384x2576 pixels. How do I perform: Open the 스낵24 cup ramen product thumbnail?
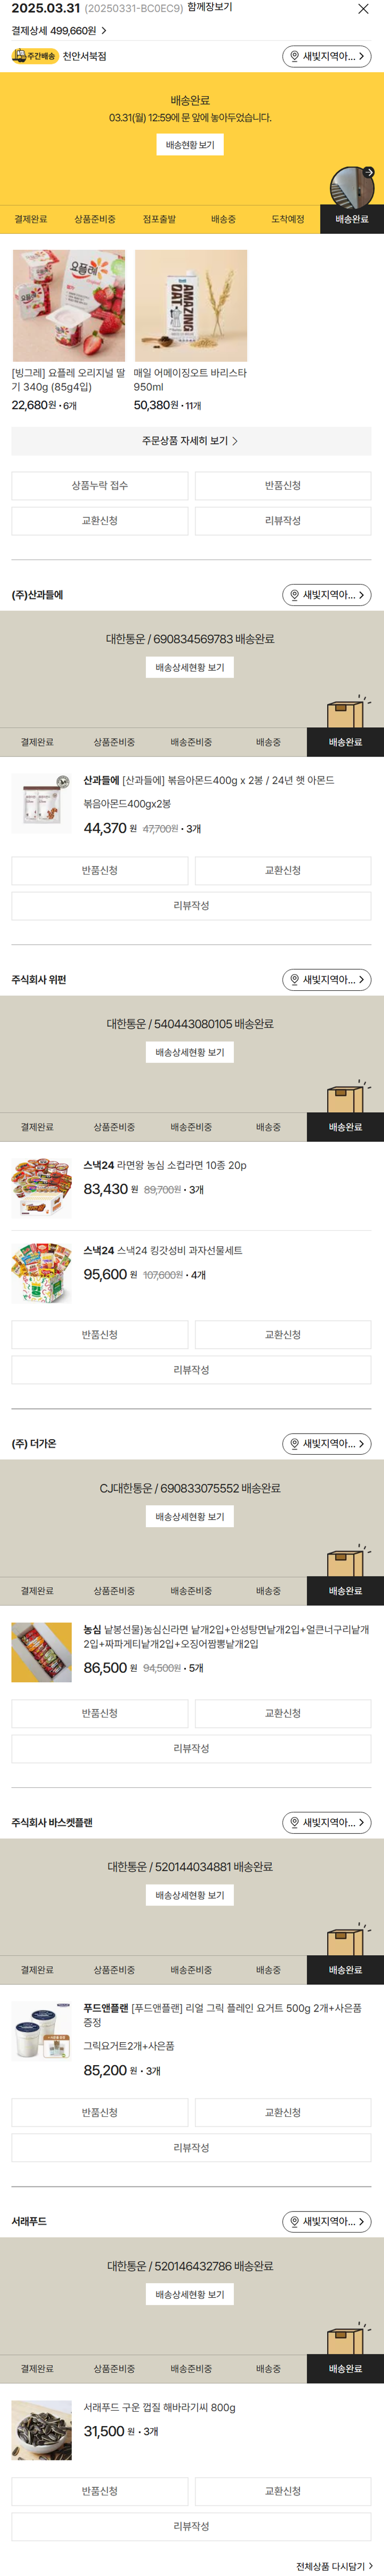click(x=42, y=1187)
